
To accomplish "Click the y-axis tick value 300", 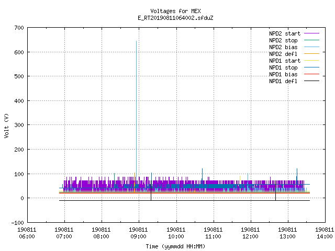I will (19, 125).
